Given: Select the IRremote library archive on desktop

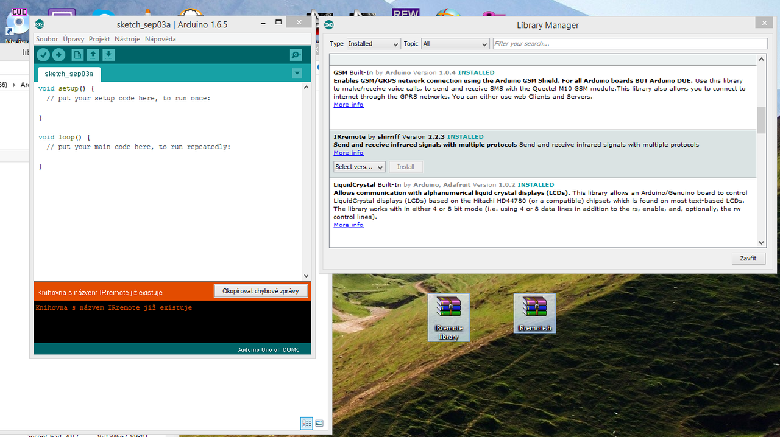Looking at the screenshot, I should coord(448,317).
